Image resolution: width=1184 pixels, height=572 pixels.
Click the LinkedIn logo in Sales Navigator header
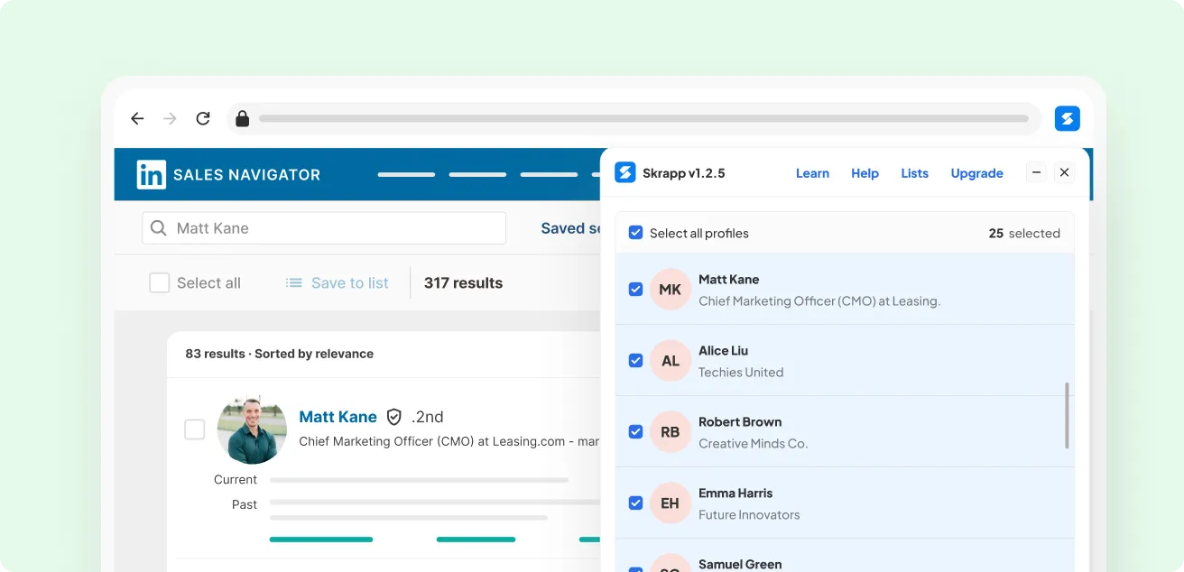150,174
